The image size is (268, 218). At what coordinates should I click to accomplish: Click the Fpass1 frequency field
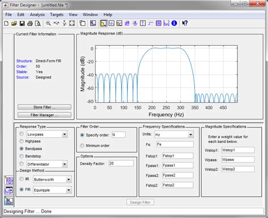[178, 165]
